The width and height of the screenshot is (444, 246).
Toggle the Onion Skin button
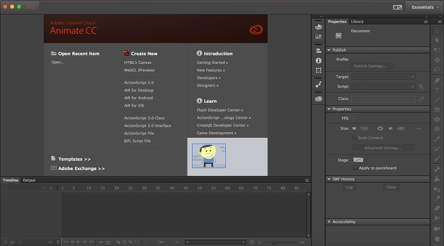[118, 242]
